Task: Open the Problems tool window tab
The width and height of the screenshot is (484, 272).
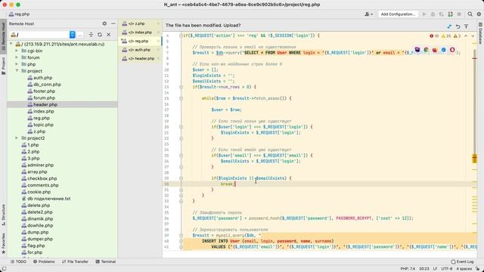Action: point(44,261)
